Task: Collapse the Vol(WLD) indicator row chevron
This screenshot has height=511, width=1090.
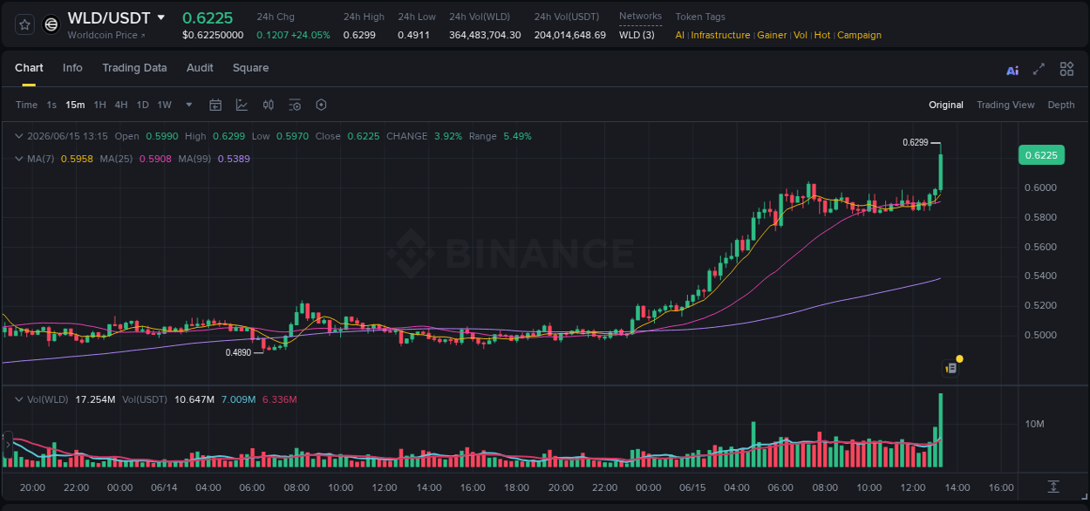Action: coord(19,399)
